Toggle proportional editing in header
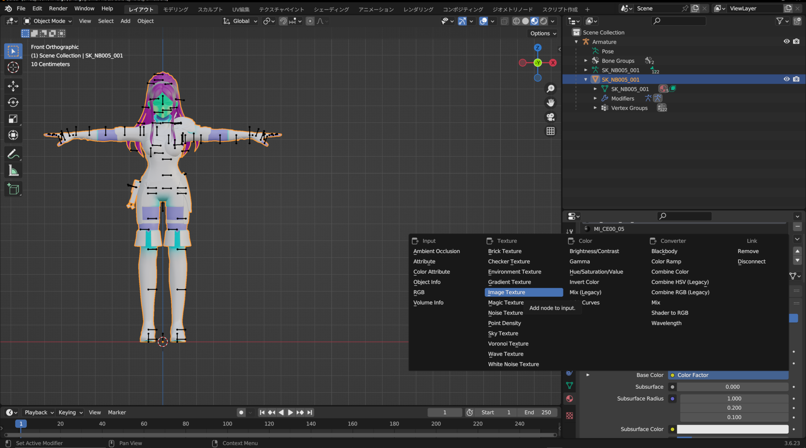Viewport: 806px width, 448px height. (x=310, y=21)
